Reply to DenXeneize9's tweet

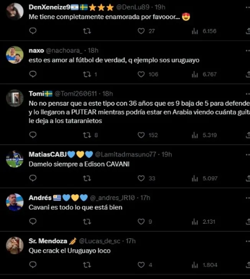pyautogui.click(x=33, y=31)
